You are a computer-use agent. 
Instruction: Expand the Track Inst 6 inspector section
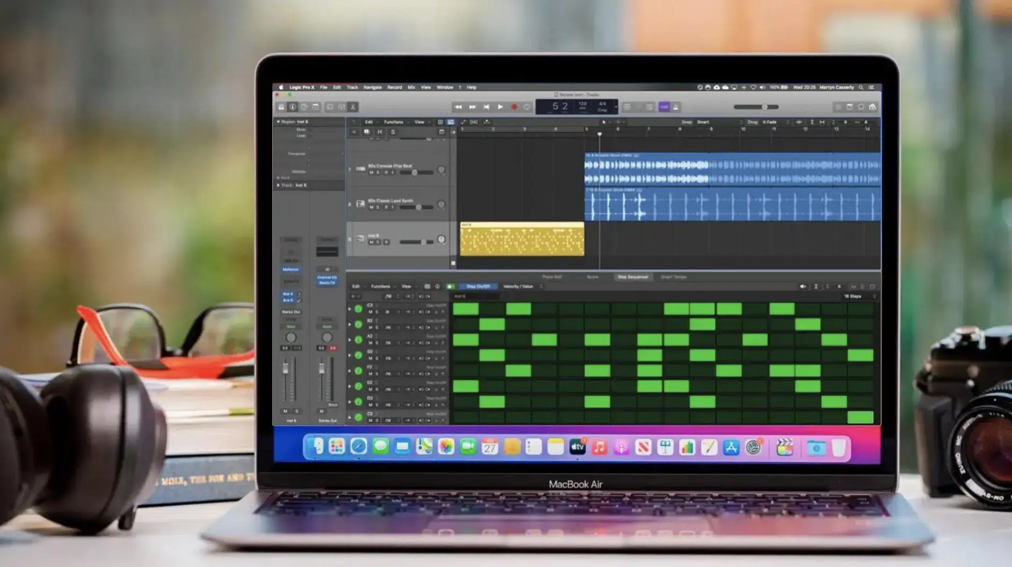click(x=278, y=185)
